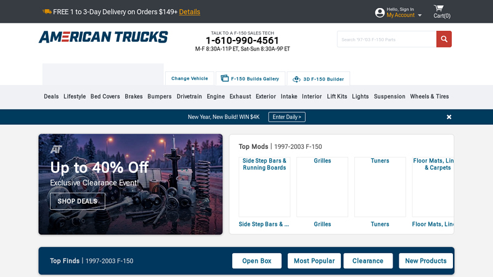Open the Intake menu
Image resolution: width=493 pixels, height=277 pixels.
[x=289, y=97]
